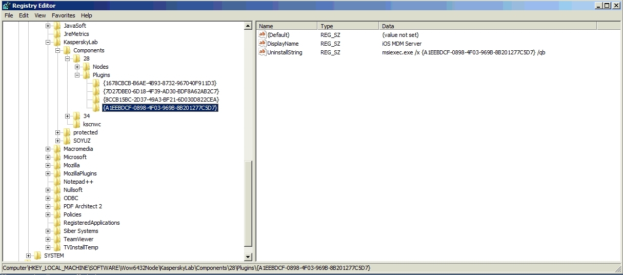Click the folder icon for key 34
The height and width of the screenshot is (275, 623).
(x=76, y=116)
